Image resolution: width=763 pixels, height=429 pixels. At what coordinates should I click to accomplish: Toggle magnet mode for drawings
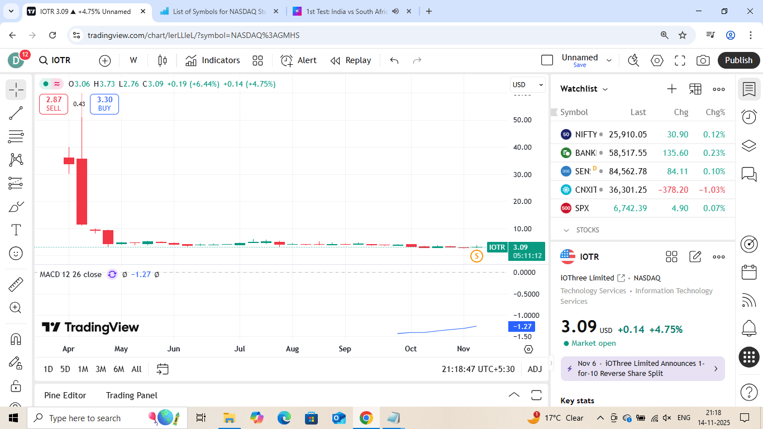(x=16, y=339)
